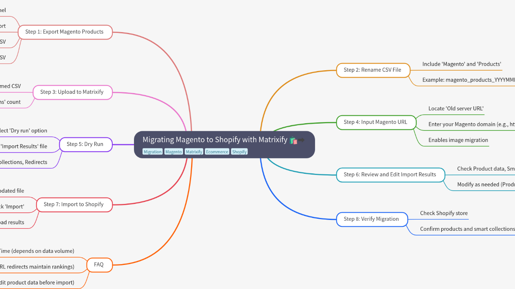Click "ck 'Import'" text under Step 7
This screenshot has height=289, width=515.
(12, 207)
